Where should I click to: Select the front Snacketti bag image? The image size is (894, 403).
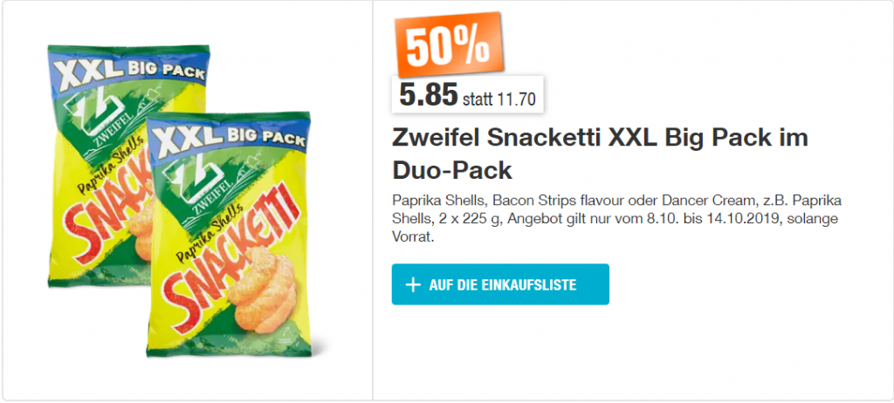[x=230, y=234]
